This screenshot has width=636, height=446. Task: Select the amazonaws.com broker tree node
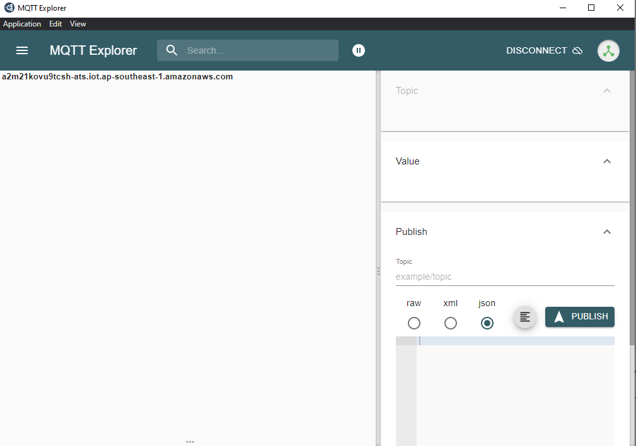pos(117,77)
